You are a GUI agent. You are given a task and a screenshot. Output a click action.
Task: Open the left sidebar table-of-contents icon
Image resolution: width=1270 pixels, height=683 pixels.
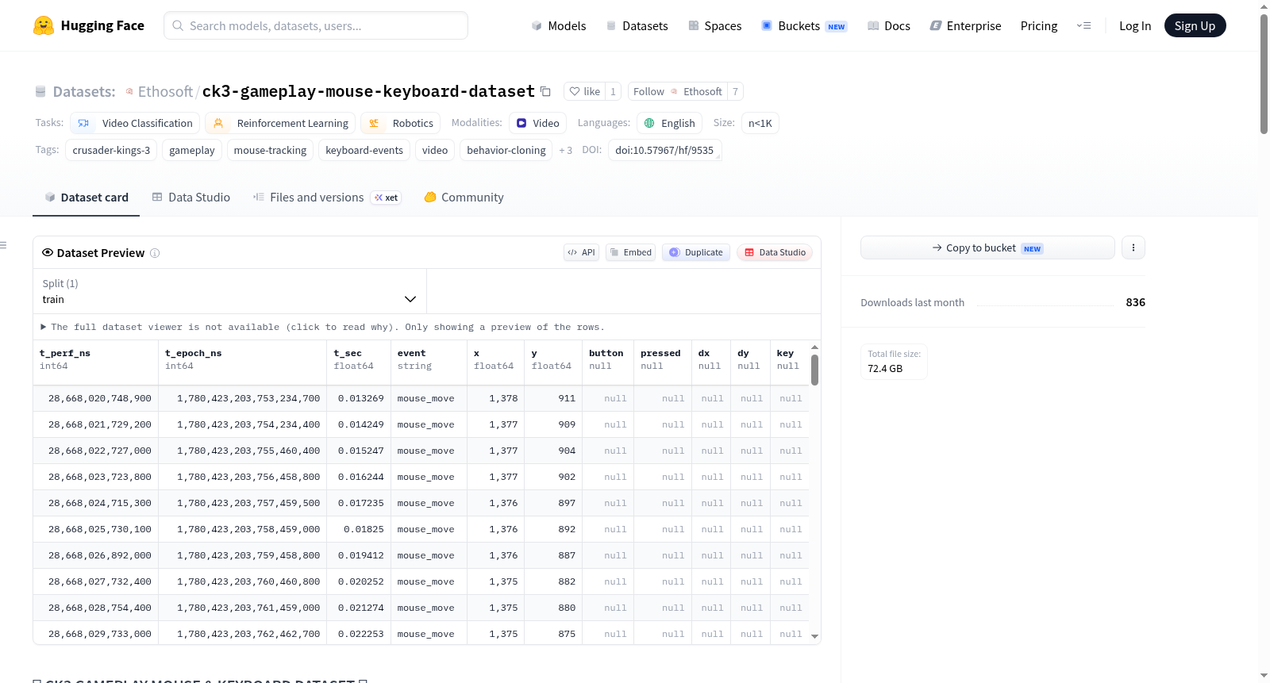4,245
